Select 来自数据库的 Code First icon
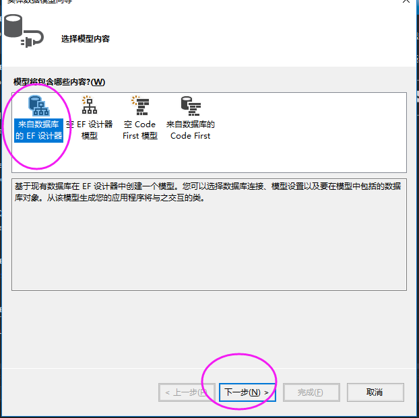 (191, 106)
